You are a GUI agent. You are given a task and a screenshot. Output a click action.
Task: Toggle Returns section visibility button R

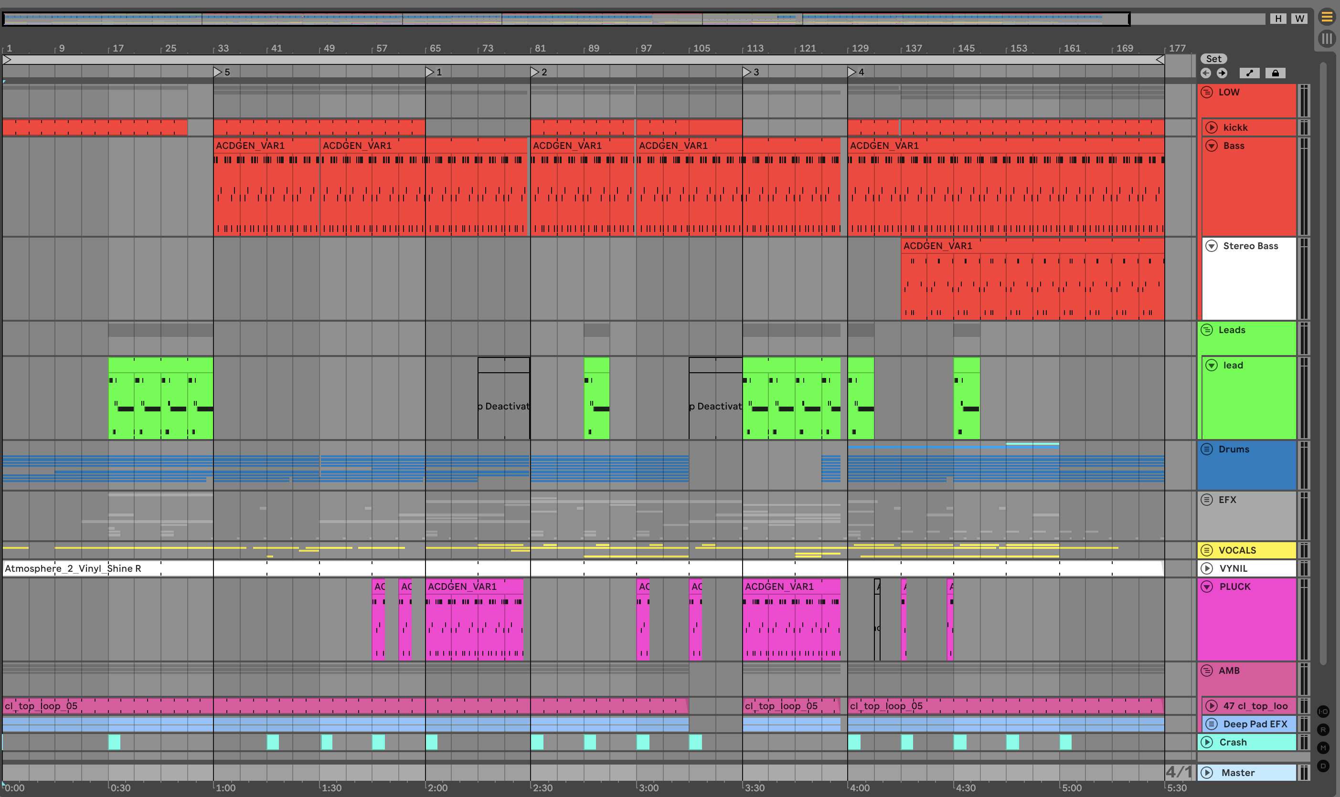(x=1323, y=730)
